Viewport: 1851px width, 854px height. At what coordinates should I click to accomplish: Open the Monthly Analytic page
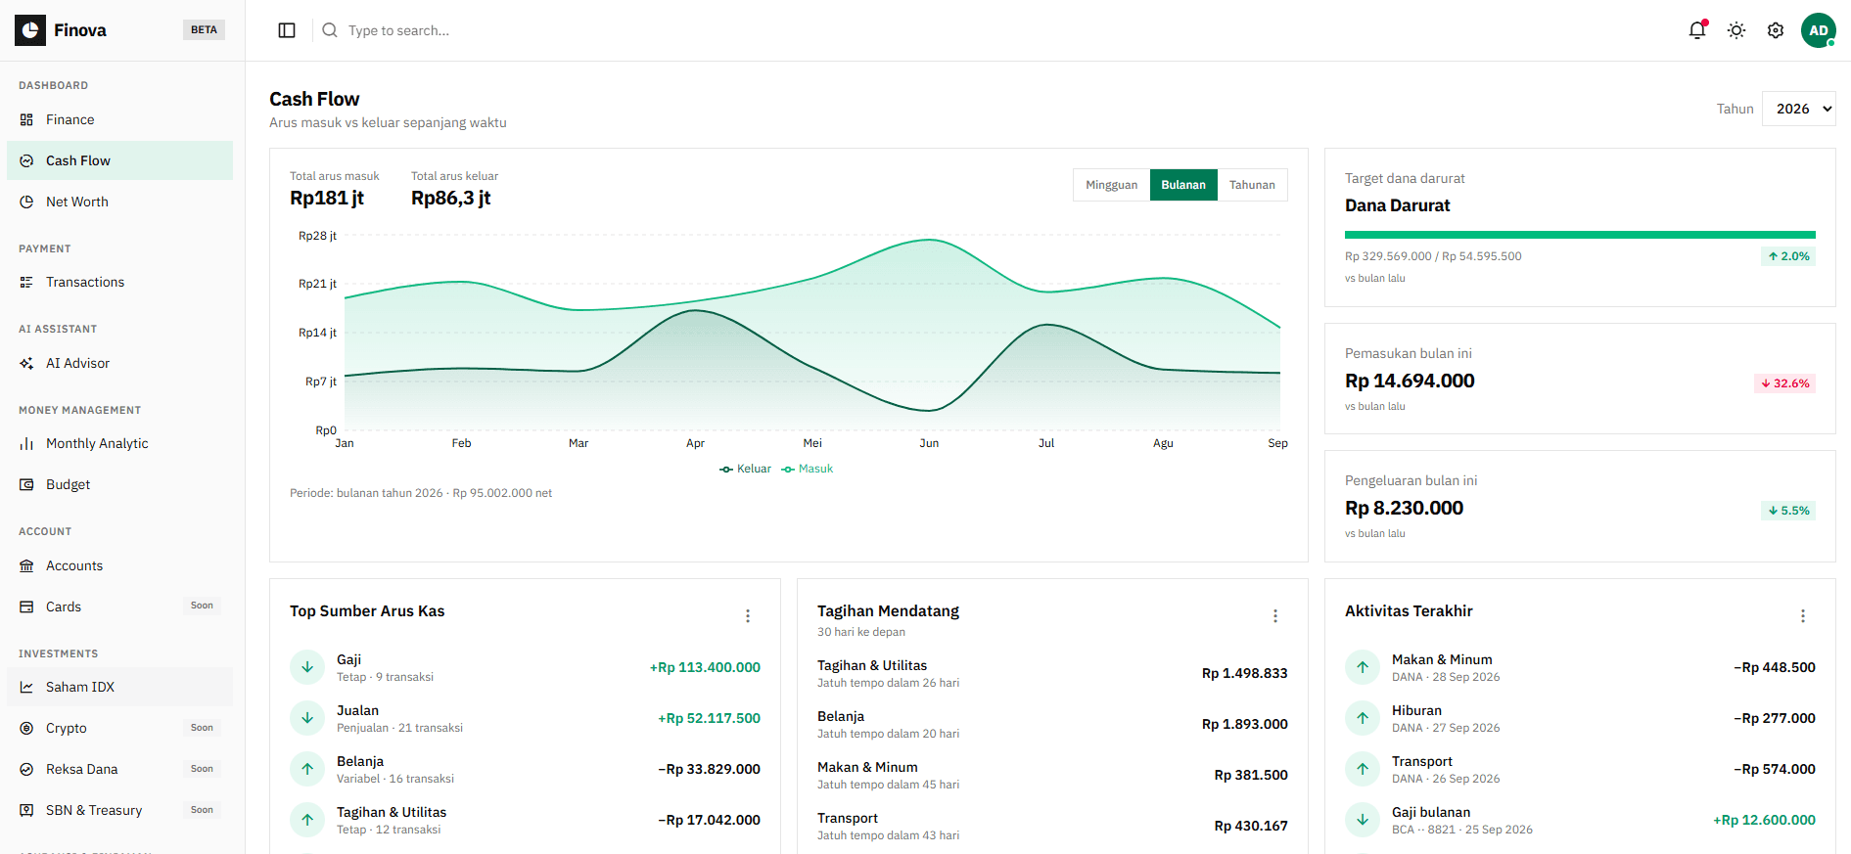[x=119, y=443]
